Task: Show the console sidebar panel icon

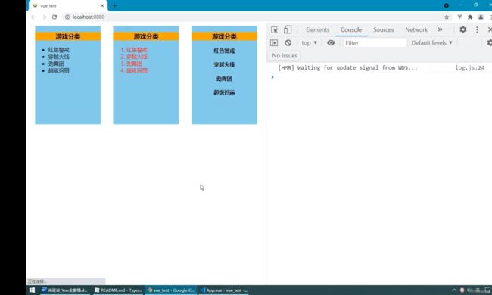Action: click(274, 43)
